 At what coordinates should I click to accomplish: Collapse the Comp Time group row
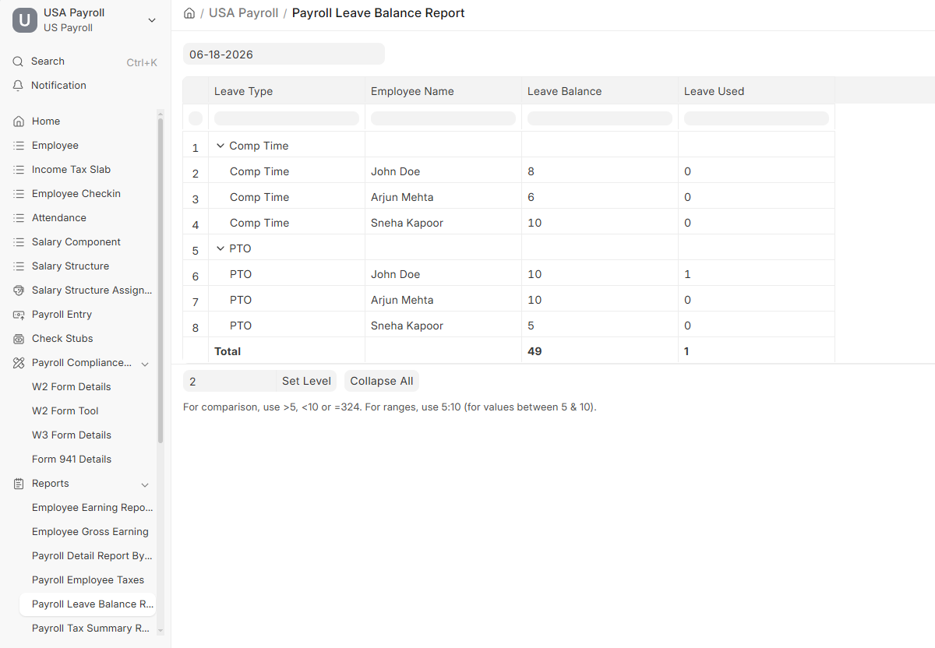221,146
